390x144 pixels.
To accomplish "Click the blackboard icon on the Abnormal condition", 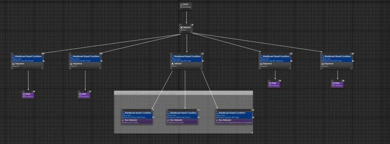I will (261, 57).
